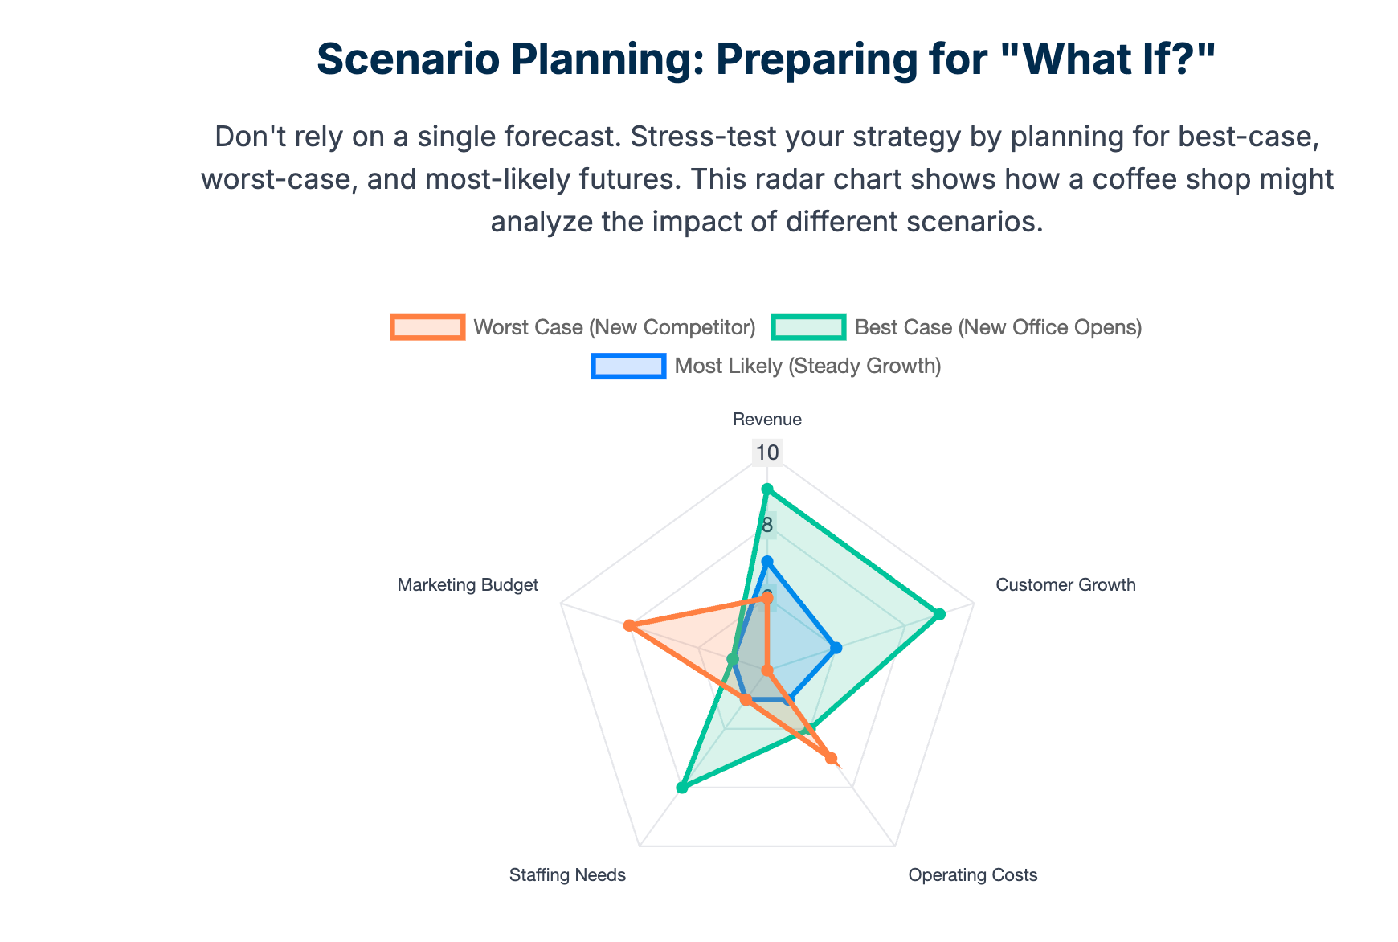1398x942 pixels.
Task: Select the green Customer Growth data point
Action: [x=940, y=614]
